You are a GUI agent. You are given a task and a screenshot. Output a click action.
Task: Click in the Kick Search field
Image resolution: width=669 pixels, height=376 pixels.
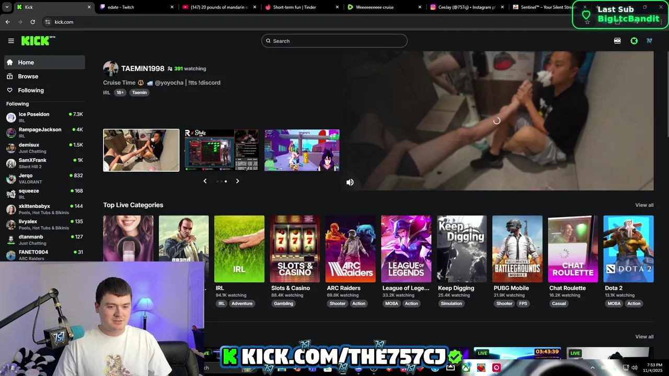334,41
